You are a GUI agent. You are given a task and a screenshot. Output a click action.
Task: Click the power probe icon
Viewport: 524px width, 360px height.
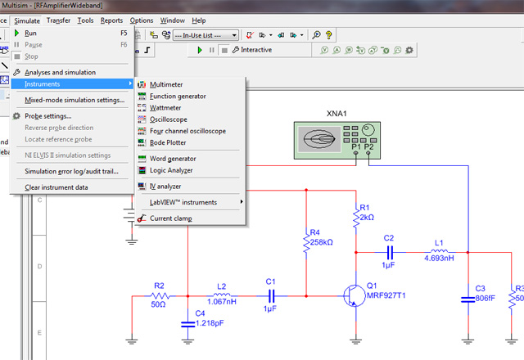coord(349,50)
